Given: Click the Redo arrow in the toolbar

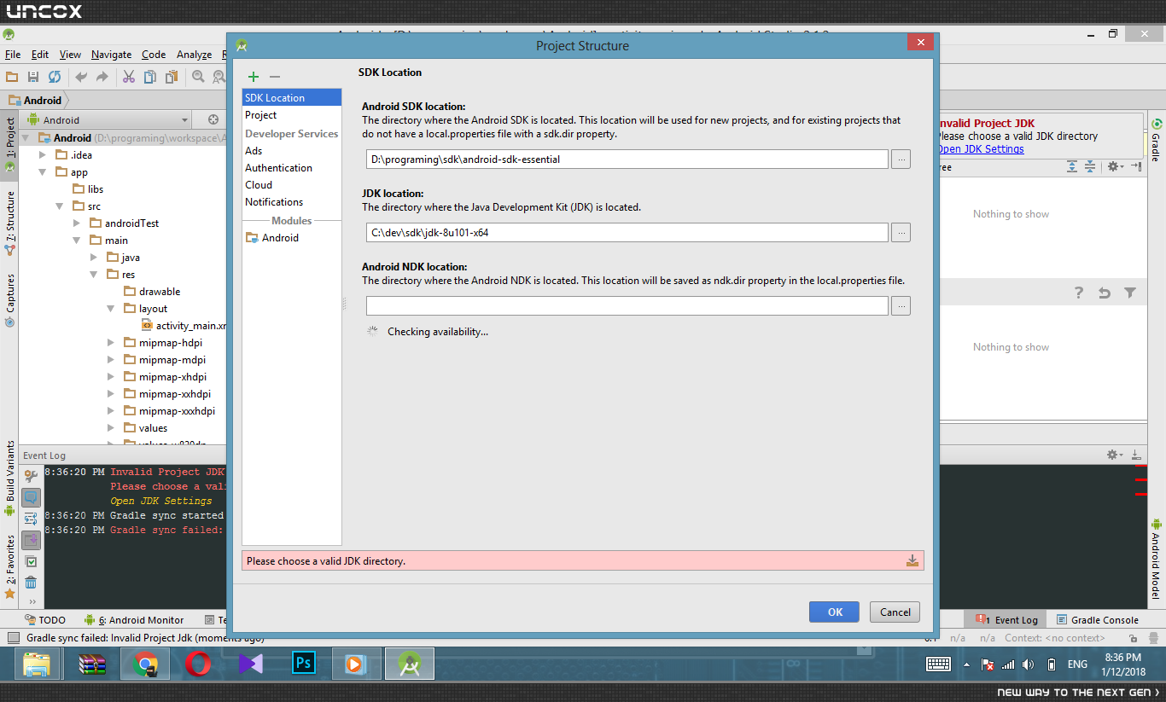Looking at the screenshot, I should coord(102,77).
